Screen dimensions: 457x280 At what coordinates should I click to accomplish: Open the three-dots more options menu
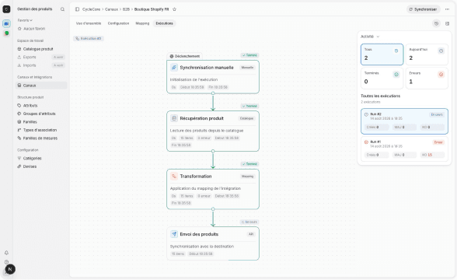point(447,9)
